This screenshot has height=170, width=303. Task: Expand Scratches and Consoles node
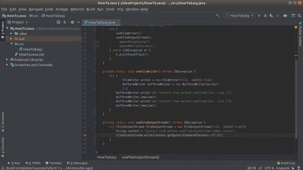point(7,65)
